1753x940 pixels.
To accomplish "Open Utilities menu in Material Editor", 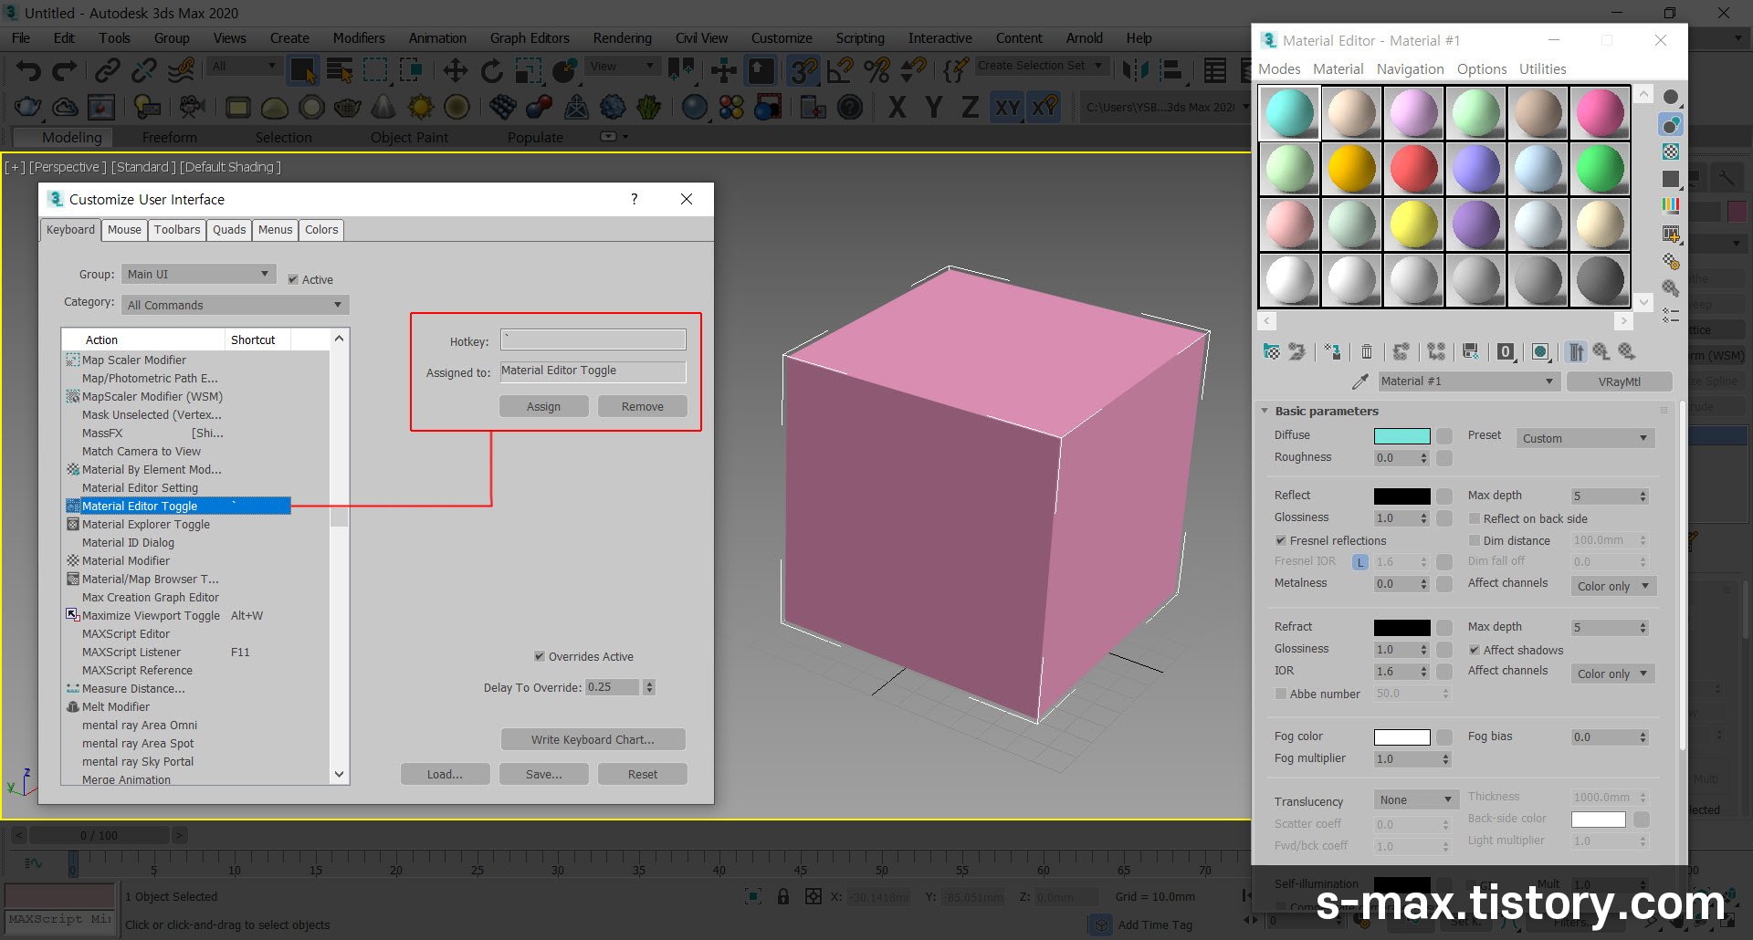I will 1542,69.
